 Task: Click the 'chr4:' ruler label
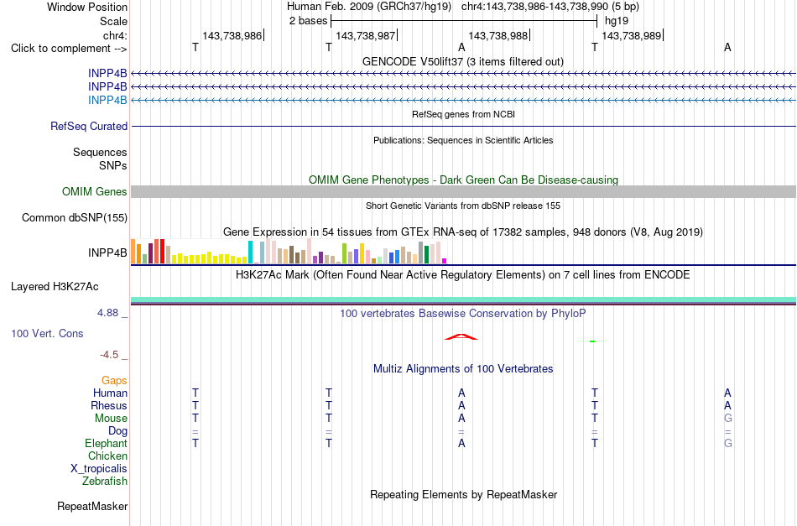115,35
